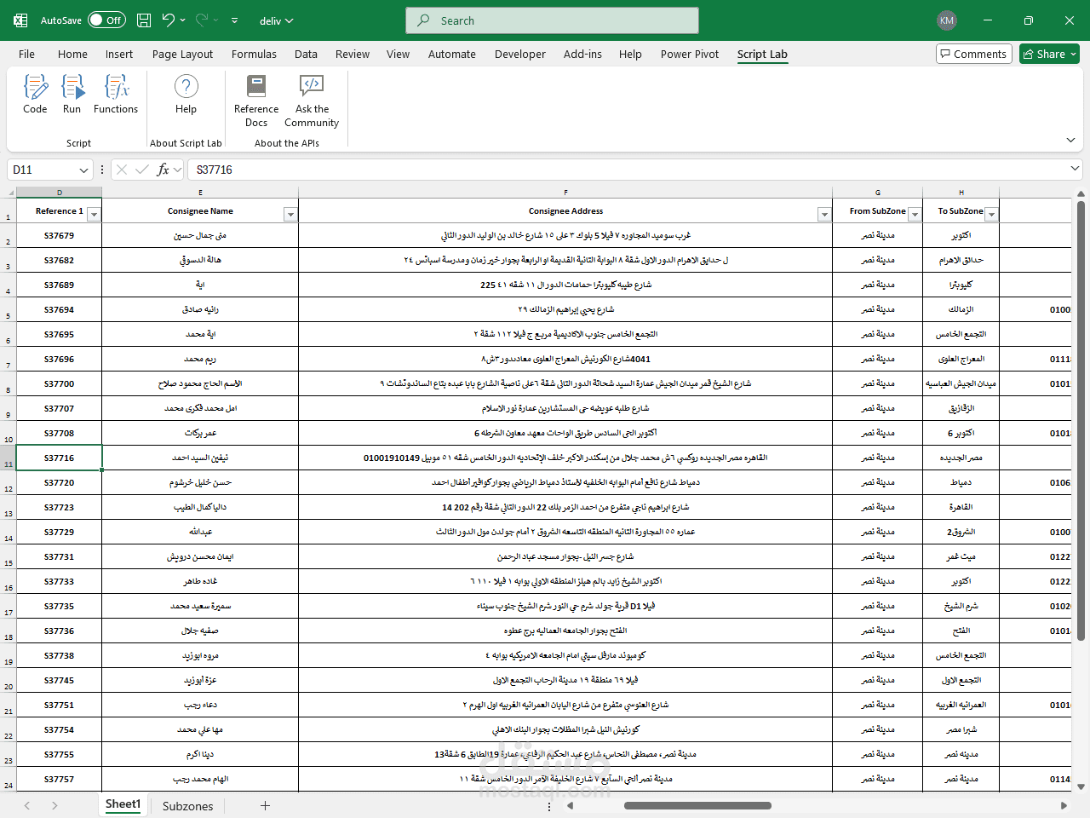Open the Data tab
The image size is (1090, 818).
click(306, 54)
